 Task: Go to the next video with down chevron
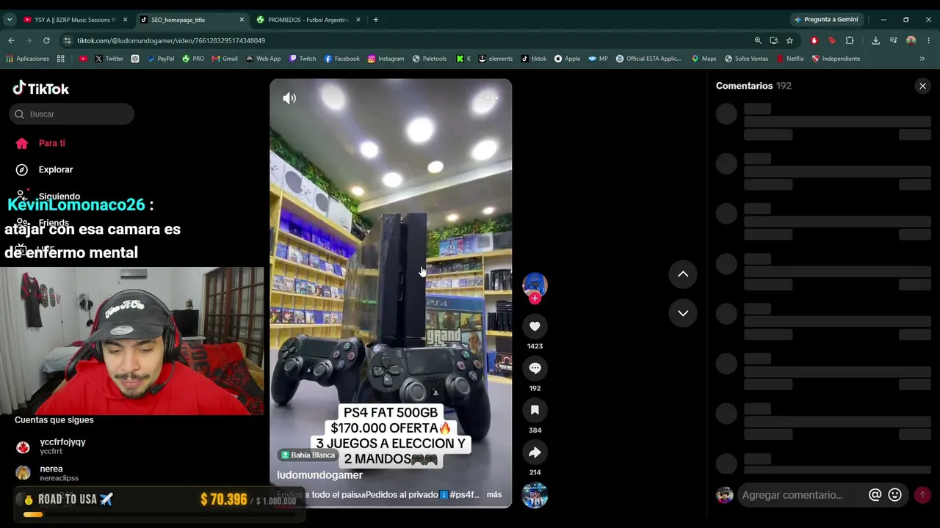click(683, 313)
